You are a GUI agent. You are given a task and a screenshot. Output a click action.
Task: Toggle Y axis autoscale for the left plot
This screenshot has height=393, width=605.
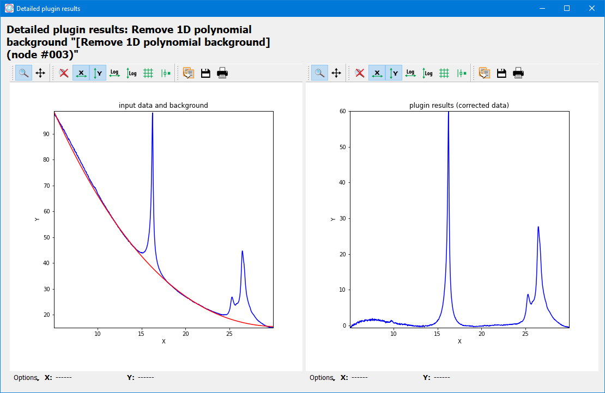[98, 73]
